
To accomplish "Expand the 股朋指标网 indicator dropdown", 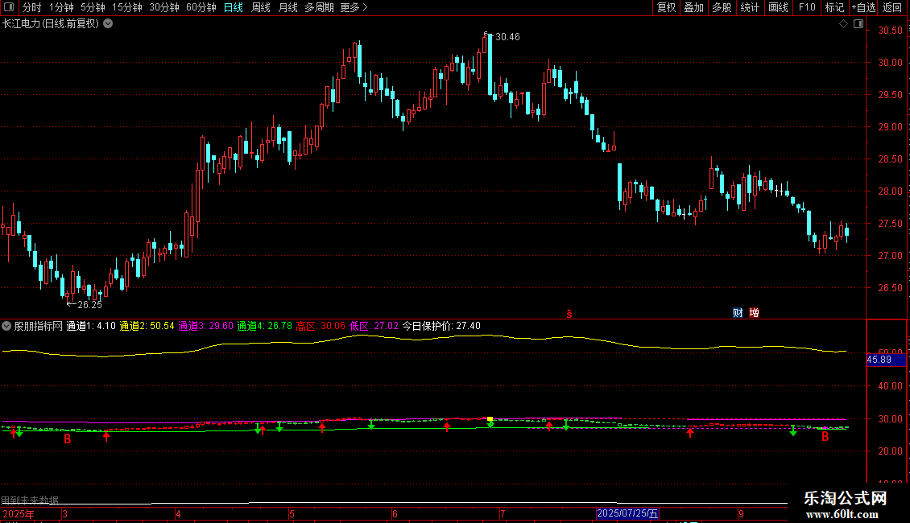I will [x=6, y=326].
